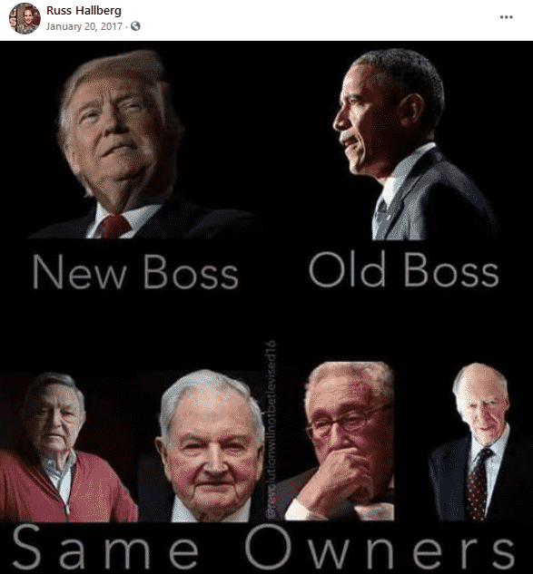The image size is (533, 574).
Task: Click the "Old Boss" caption in image
Action: point(403,270)
